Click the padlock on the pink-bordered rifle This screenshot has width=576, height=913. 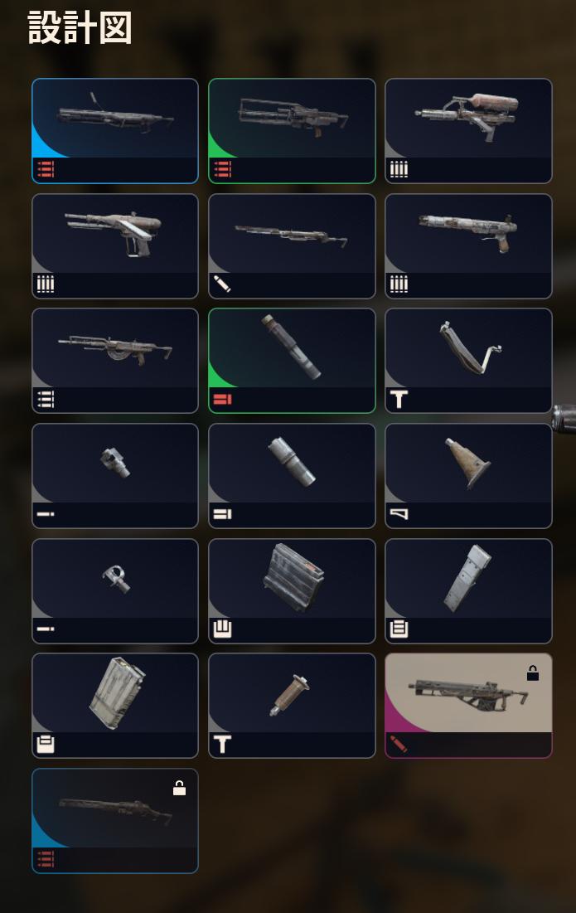coord(532,673)
